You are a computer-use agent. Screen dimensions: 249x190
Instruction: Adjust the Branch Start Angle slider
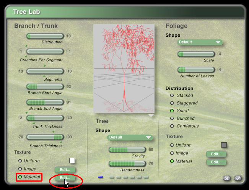pyautogui.click(x=45, y=87)
